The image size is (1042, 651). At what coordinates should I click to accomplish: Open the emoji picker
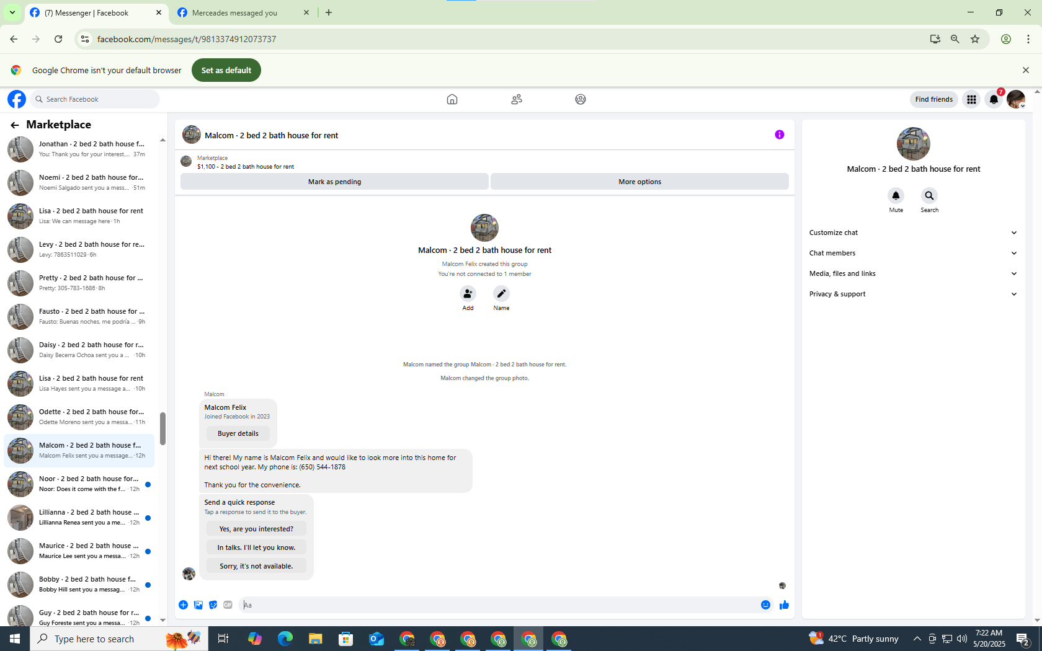(x=765, y=605)
